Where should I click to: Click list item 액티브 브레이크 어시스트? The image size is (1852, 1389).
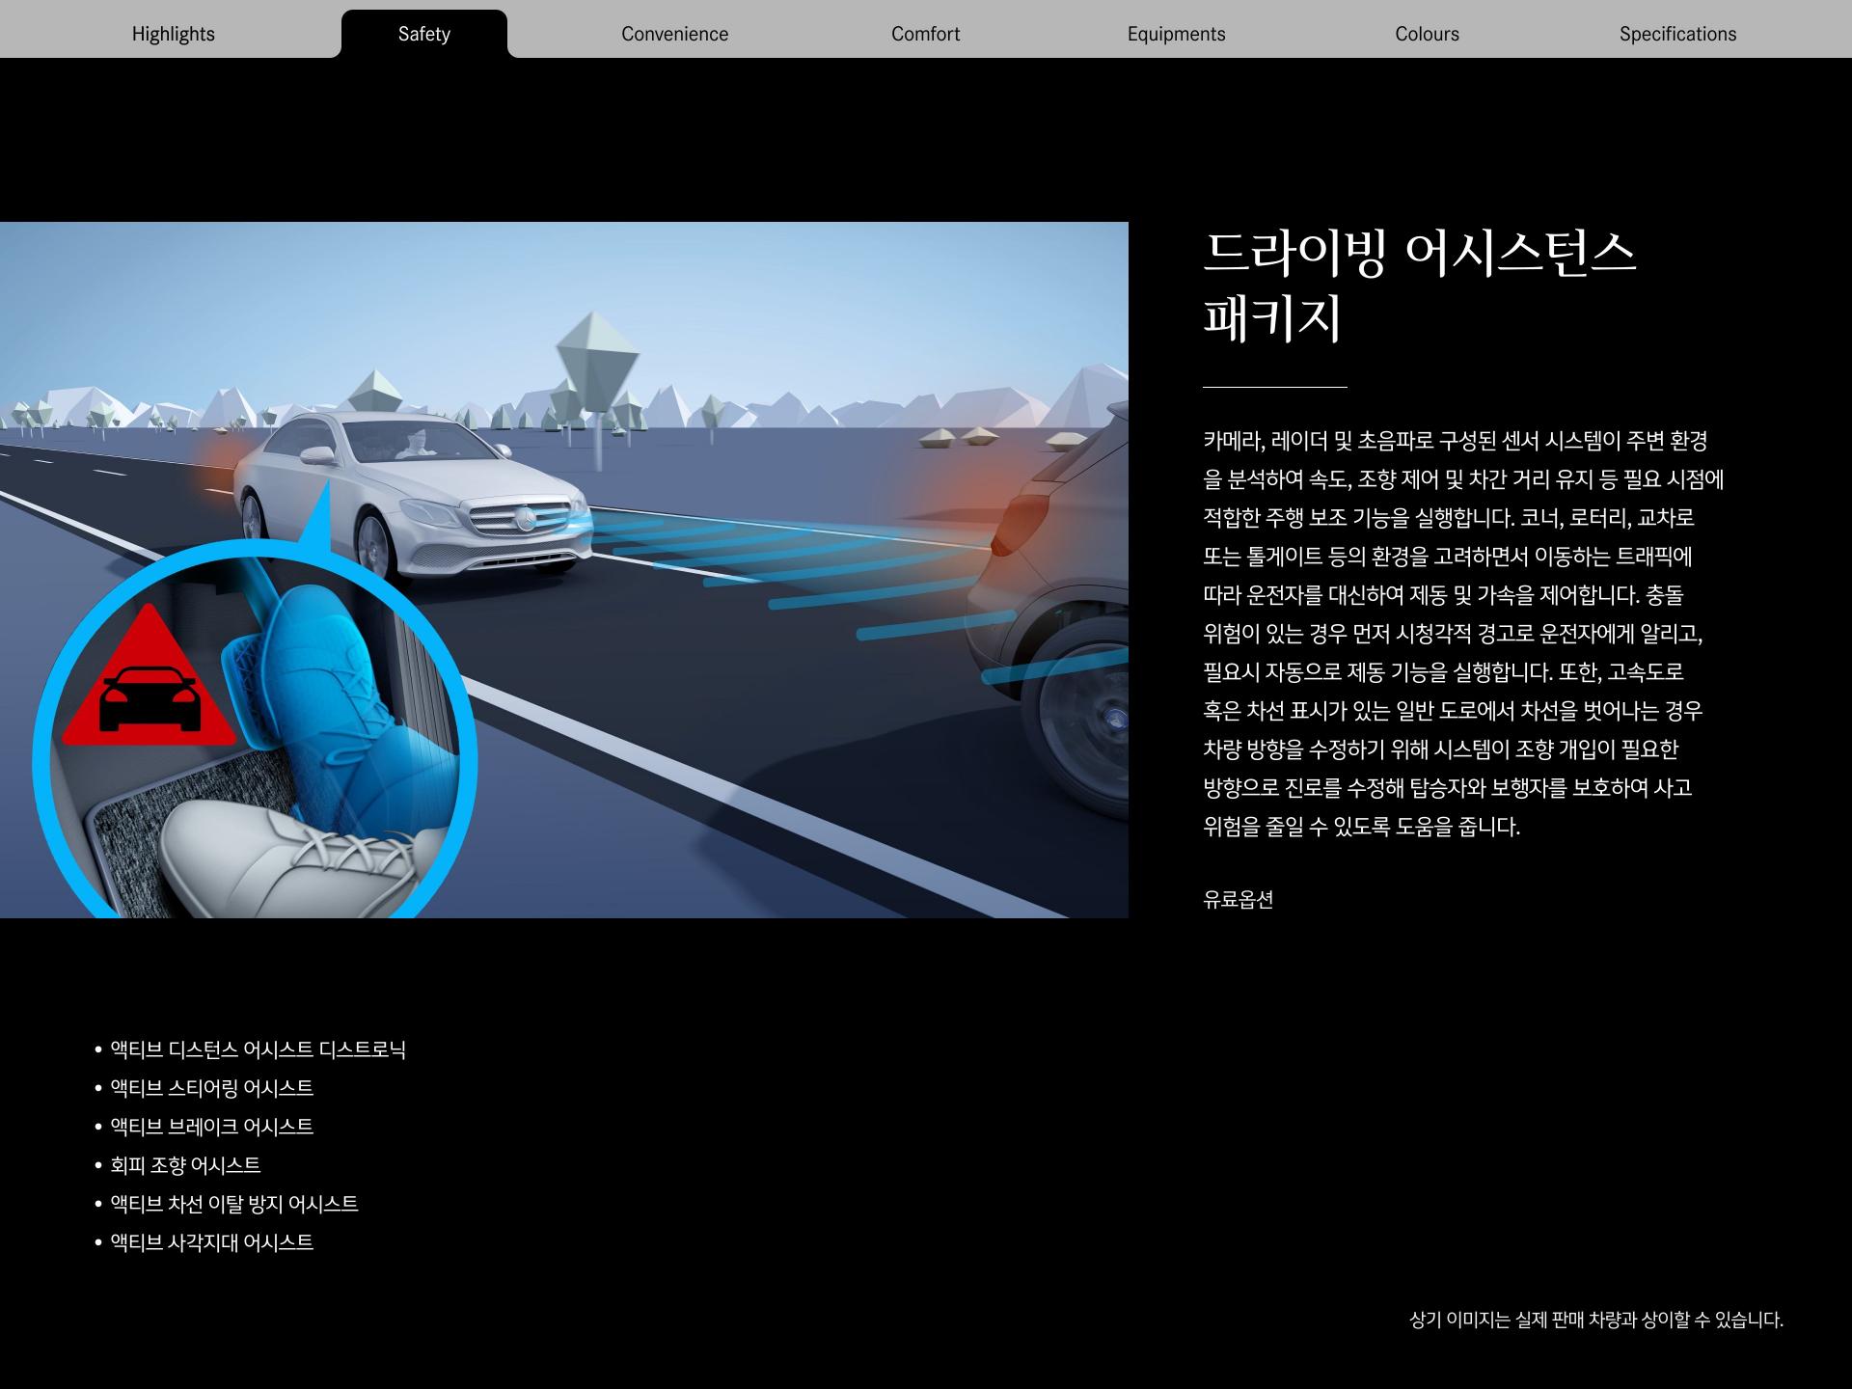pyautogui.click(x=211, y=1127)
